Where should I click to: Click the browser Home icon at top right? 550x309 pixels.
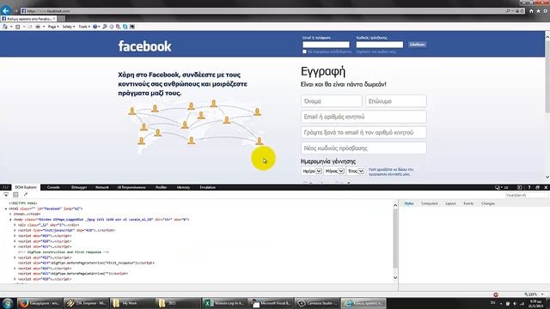(x=531, y=11)
